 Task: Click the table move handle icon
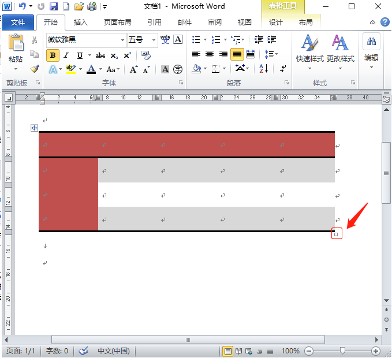tap(34, 128)
